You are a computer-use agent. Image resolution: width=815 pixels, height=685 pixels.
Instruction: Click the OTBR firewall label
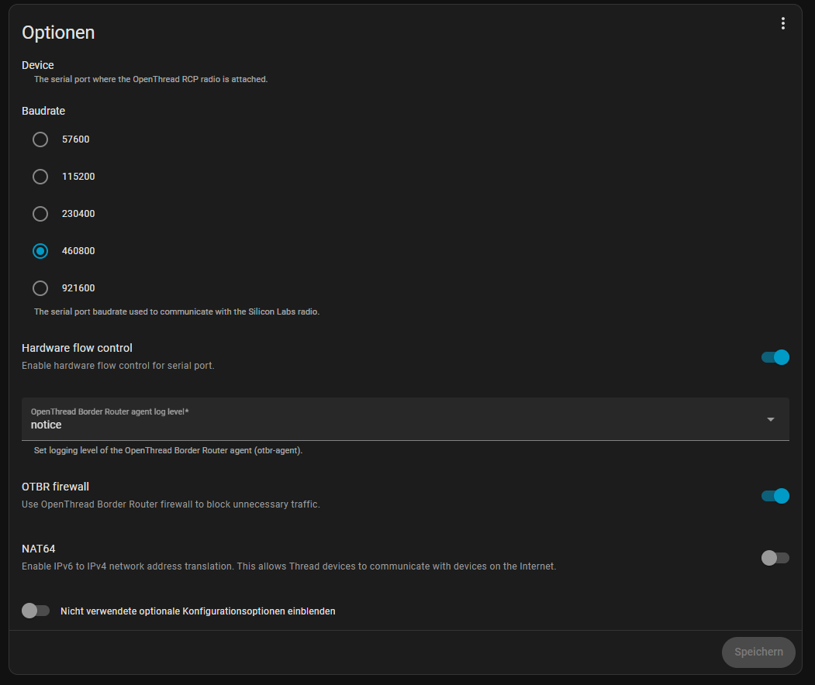55,487
